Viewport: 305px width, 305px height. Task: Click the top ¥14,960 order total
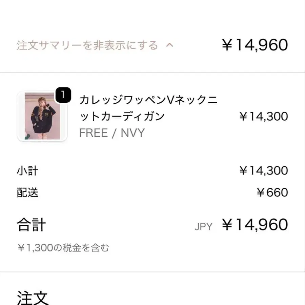click(x=255, y=45)
